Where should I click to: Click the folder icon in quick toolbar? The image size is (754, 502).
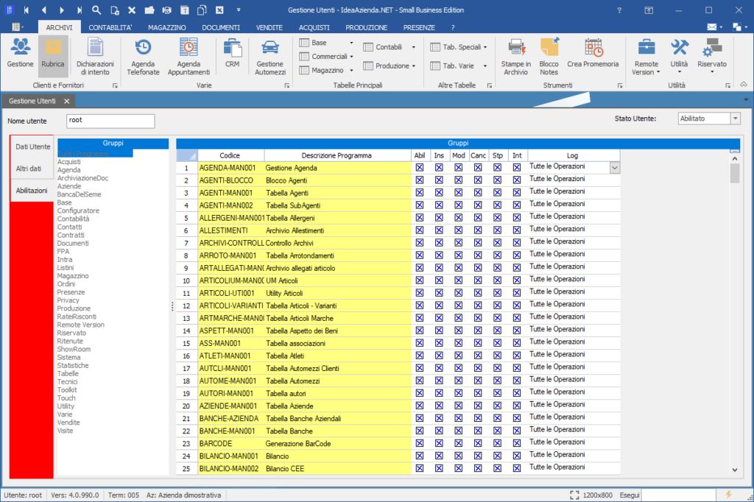coord(149,10)
